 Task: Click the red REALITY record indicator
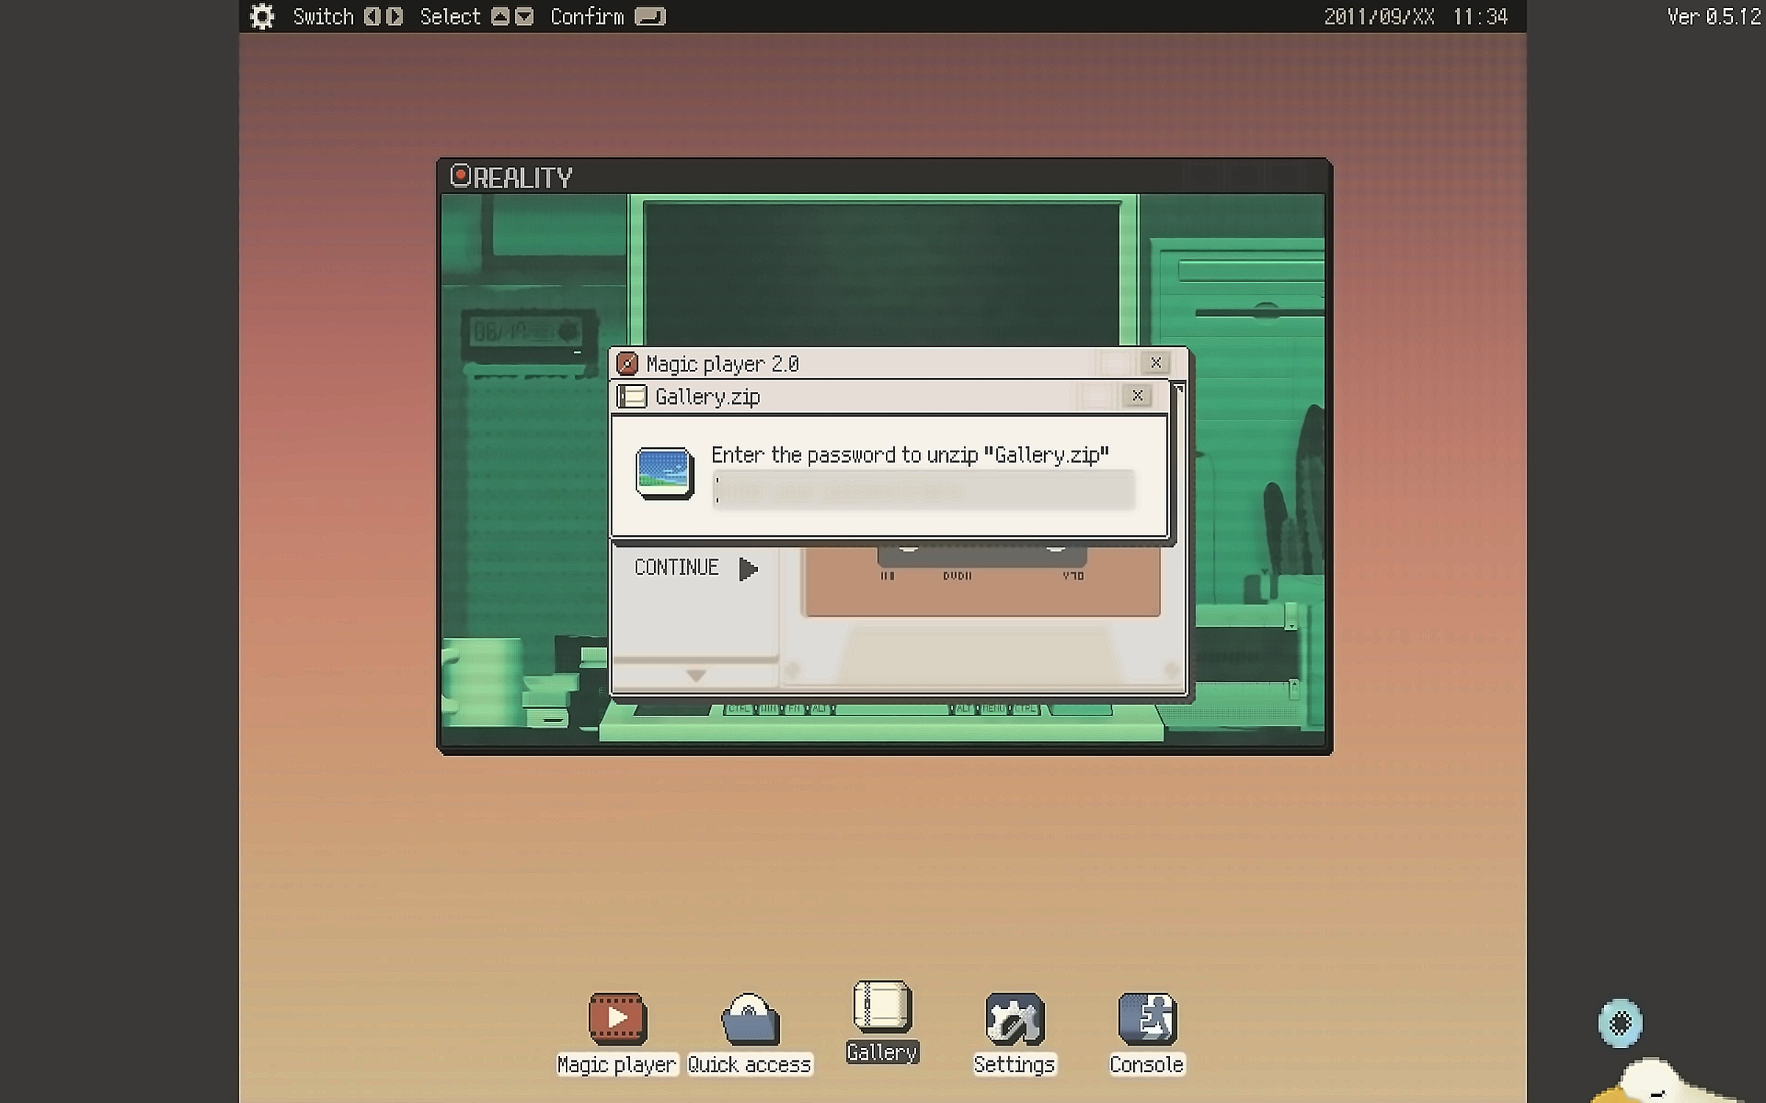461,176
